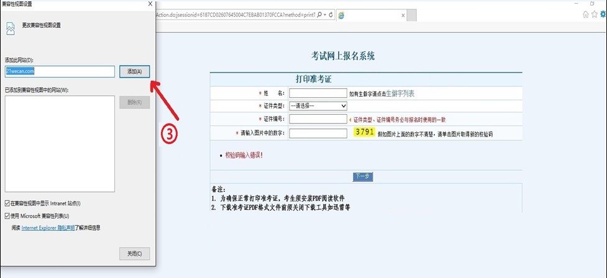Click the 添加(A) button
Screen dimensions: 607x278
134,71
